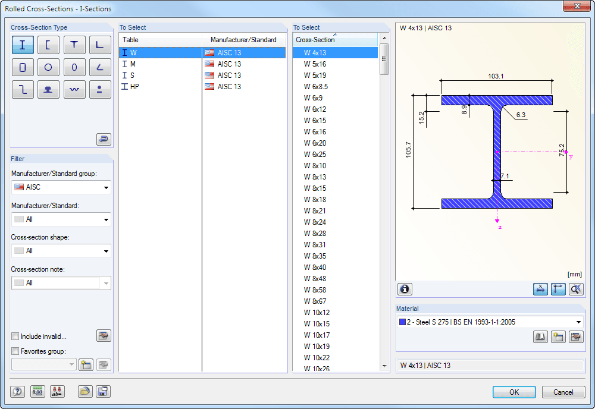Enable the Favorites group checkbox
Screen dimensions: 595x409
(x=15, y=351)
